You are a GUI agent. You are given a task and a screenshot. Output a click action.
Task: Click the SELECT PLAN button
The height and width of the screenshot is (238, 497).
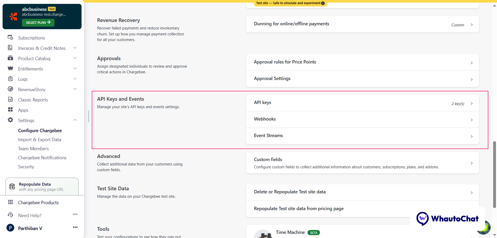pos(38,22)
